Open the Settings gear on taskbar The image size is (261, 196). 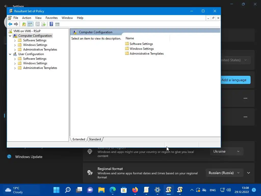pos(158,190)
